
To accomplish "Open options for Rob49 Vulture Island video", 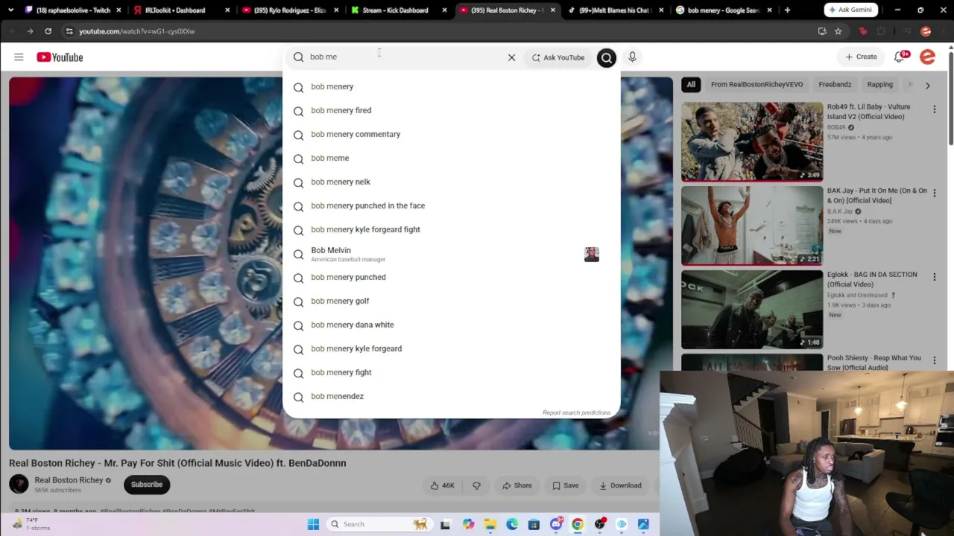I will point(934,109).
